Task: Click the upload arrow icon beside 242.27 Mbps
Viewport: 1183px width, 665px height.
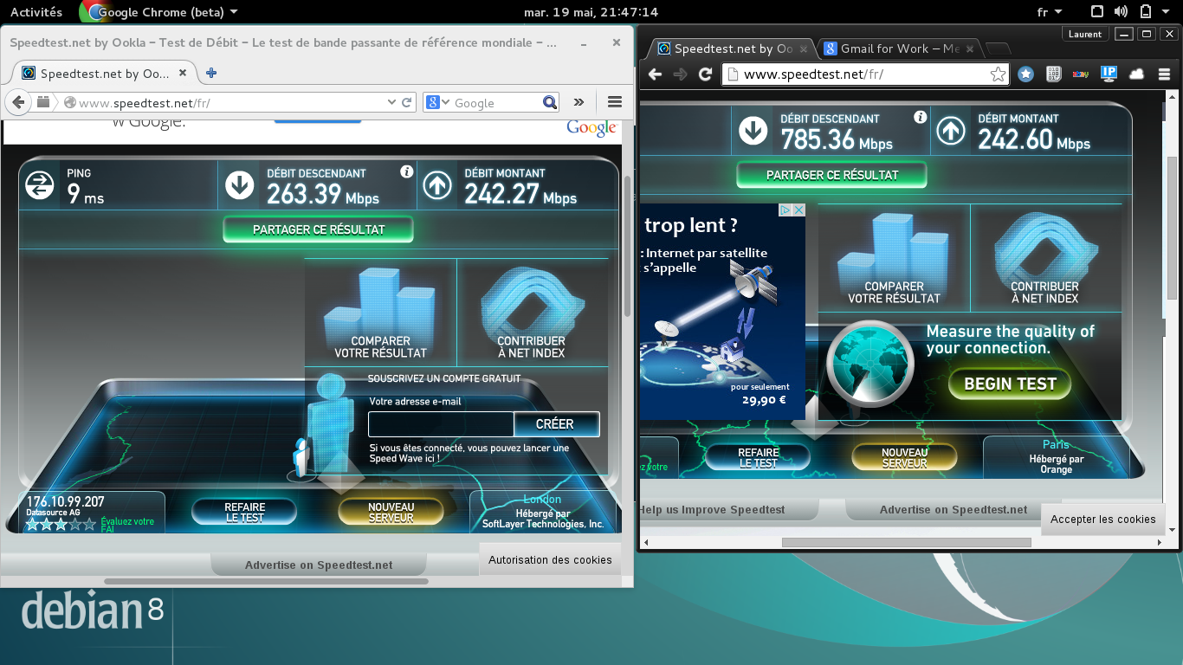Action: pyautogui.click(x=437, y=184)
